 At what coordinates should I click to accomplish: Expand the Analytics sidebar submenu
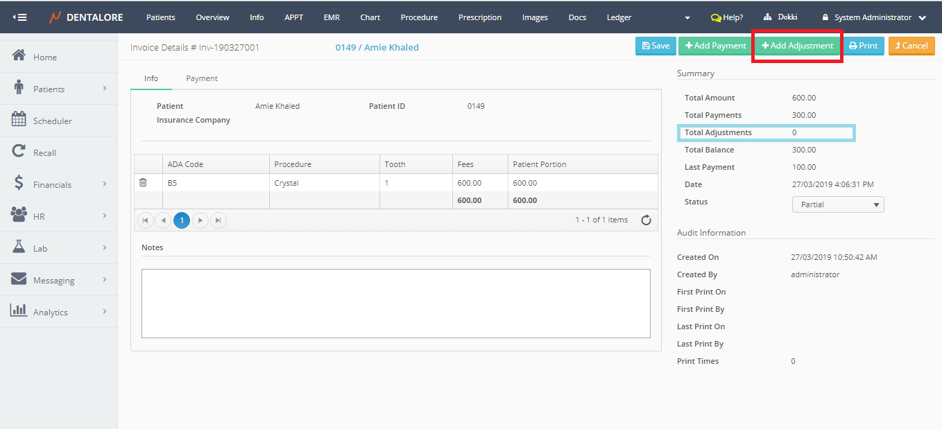(105, 312)
